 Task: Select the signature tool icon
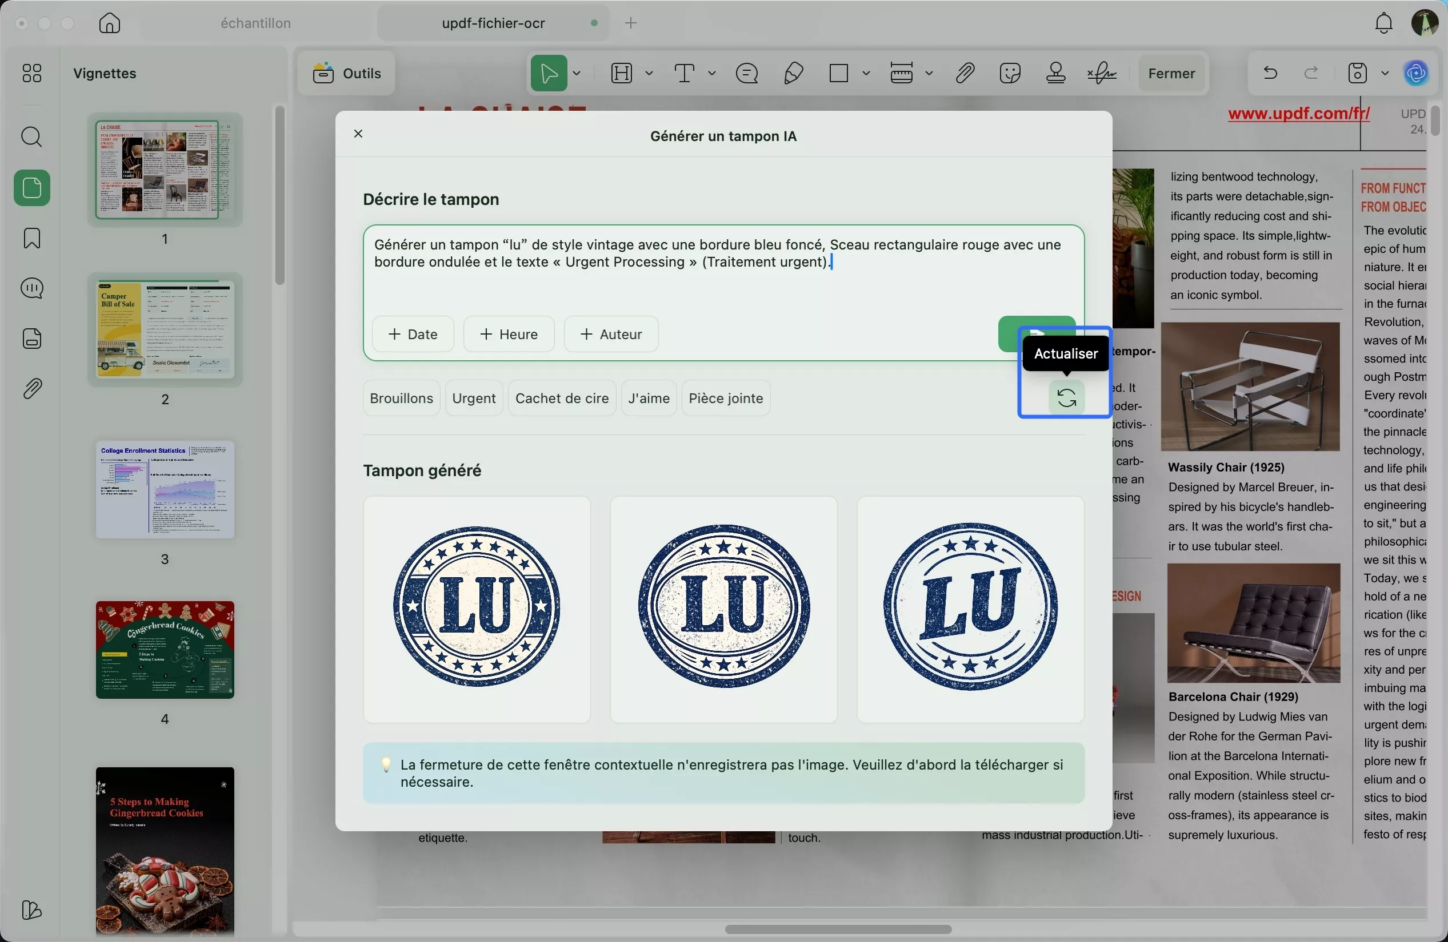click(1101, 74)
